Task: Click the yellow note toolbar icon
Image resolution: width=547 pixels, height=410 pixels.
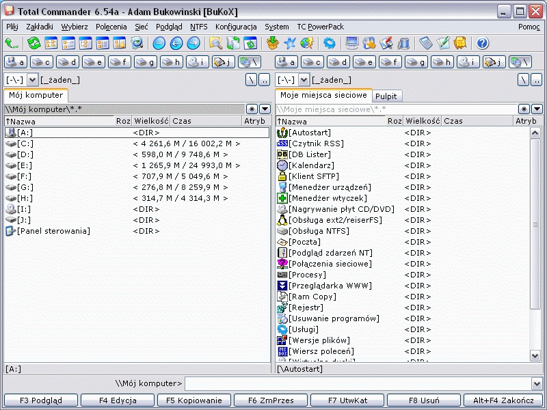Action: point(460,43)
